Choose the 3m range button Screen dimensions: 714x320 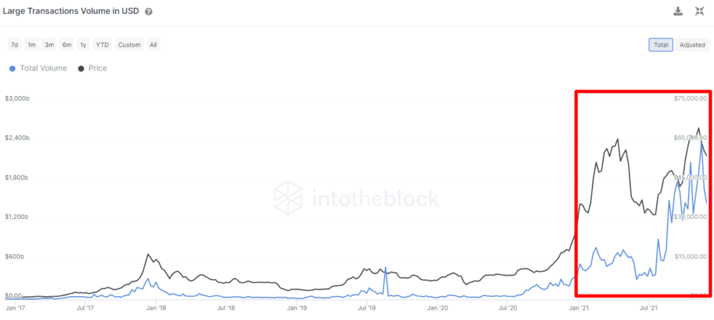[x=49, y=45]
